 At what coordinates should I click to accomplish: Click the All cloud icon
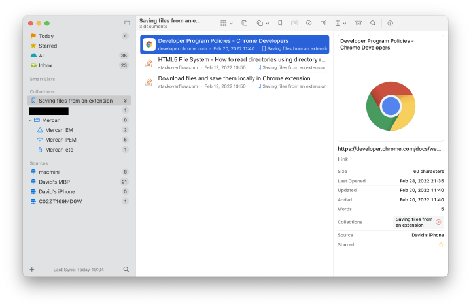point(33,56)
